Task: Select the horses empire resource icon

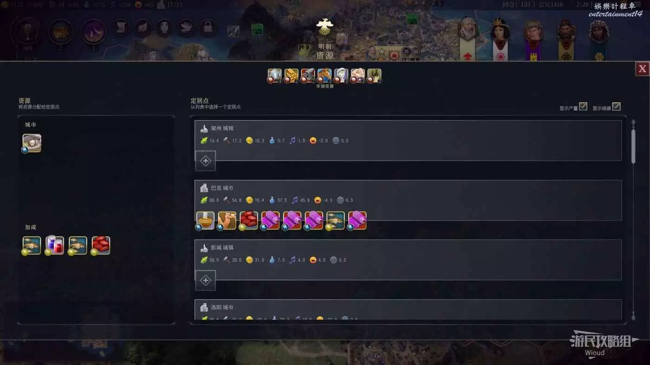Action: [x=325, y=76]
